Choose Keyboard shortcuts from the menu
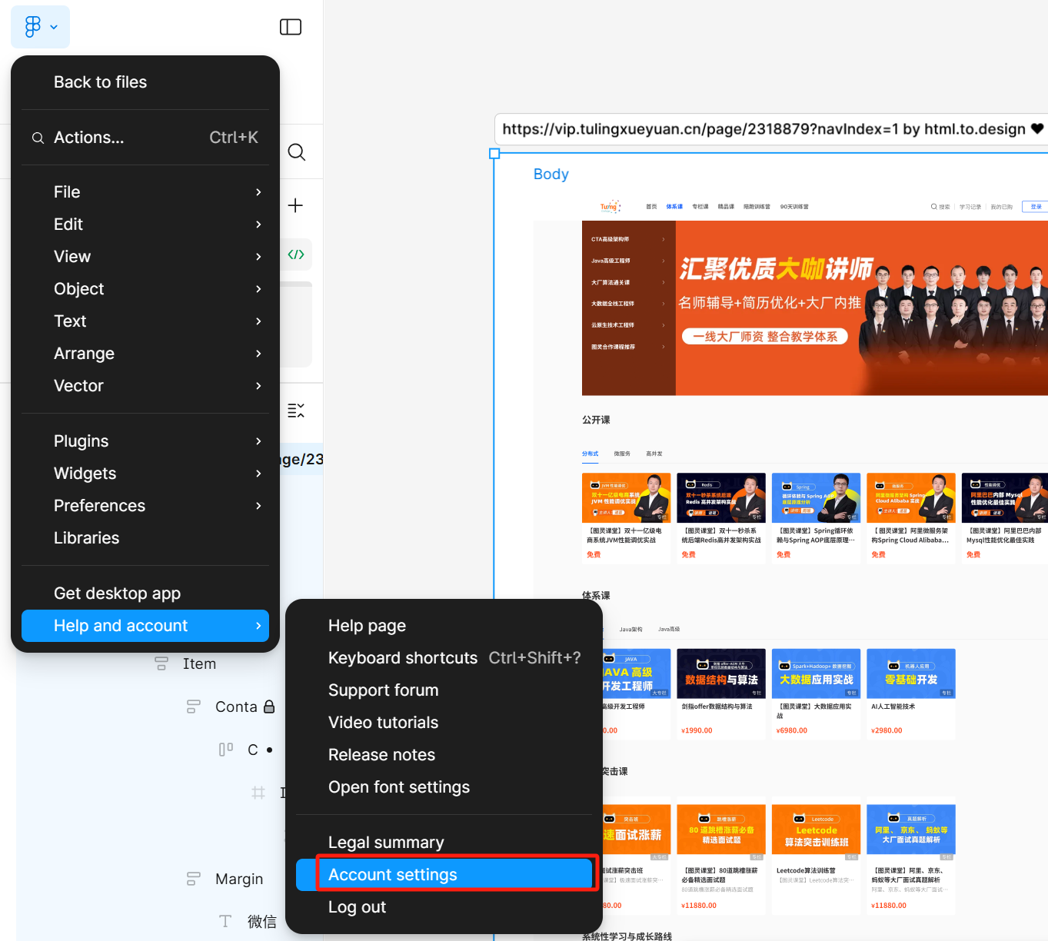The width and height of the screenshot is (1048, 941). pyautogui.click(x=403, y=658)
